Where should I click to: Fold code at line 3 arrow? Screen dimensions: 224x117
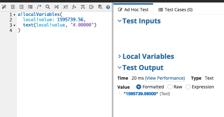coord(14,26)
